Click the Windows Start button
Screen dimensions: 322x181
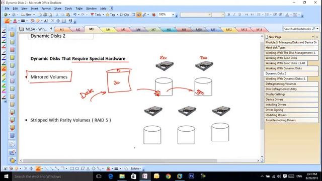(6, 176)
